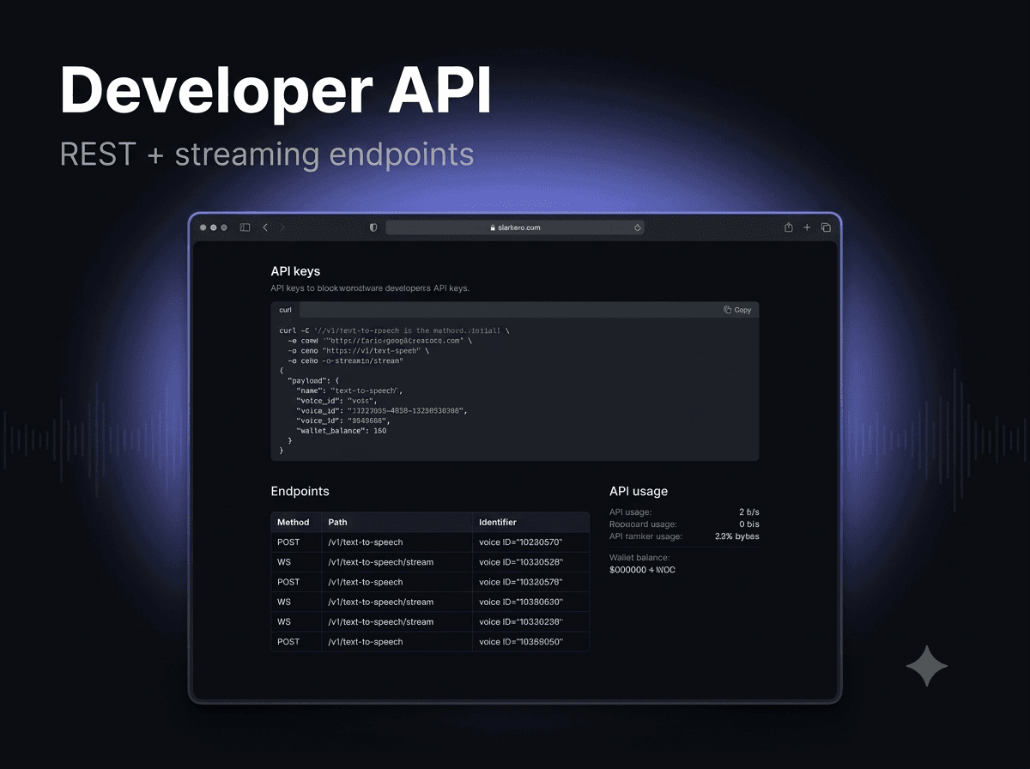Click the Endpoints heading
This screenshot has width=1030, height=769.
pos(300,492)
